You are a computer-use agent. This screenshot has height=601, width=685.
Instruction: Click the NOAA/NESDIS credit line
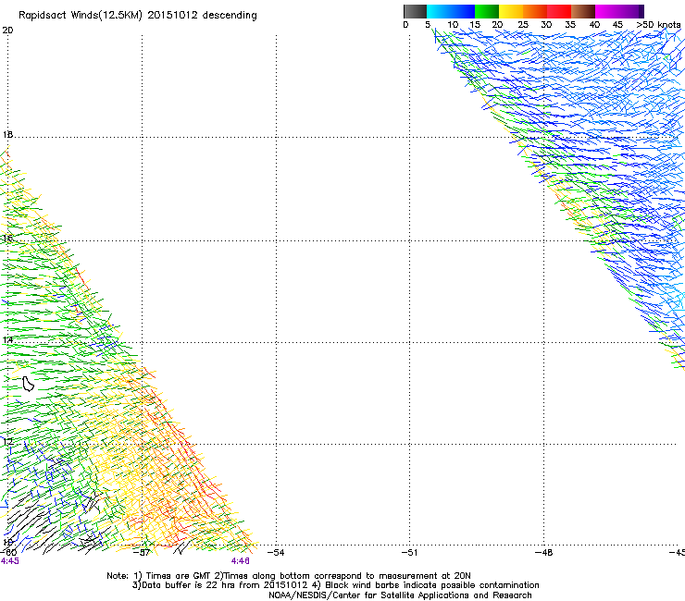click(x=400, y=595)
